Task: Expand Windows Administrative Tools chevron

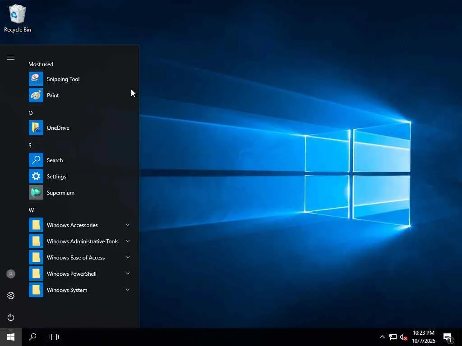Action: tap(128, 241)
